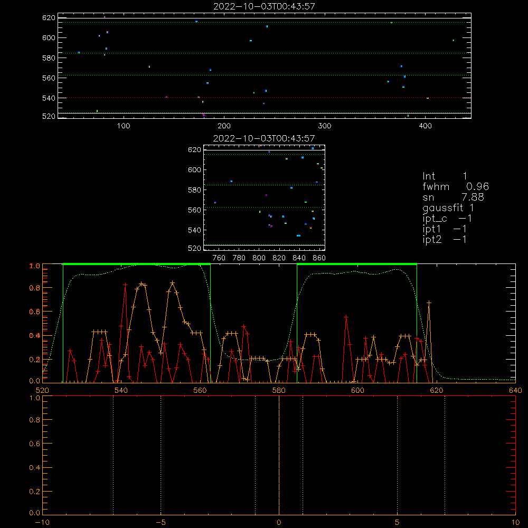Click the 0 x-axis label of bottom plot

[x=279, y=522]
